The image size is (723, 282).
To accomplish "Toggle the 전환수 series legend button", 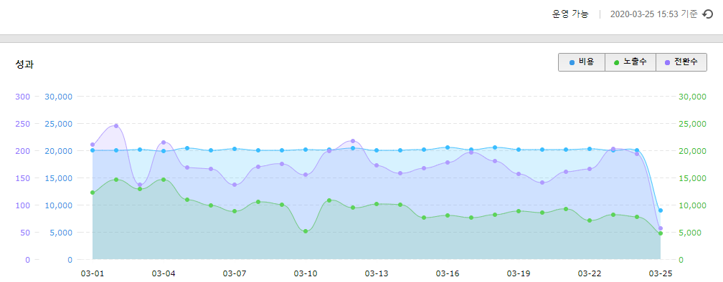I will (x=681, y=62).
